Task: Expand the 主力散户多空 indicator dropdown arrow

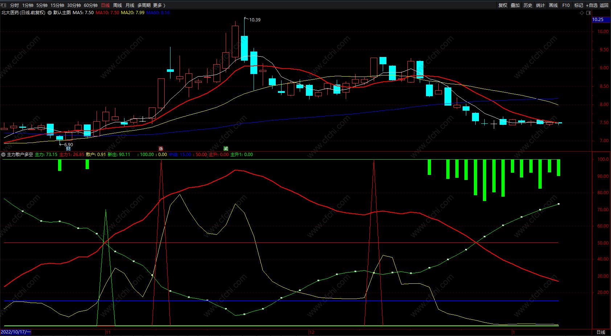Action: coord(3,155)
